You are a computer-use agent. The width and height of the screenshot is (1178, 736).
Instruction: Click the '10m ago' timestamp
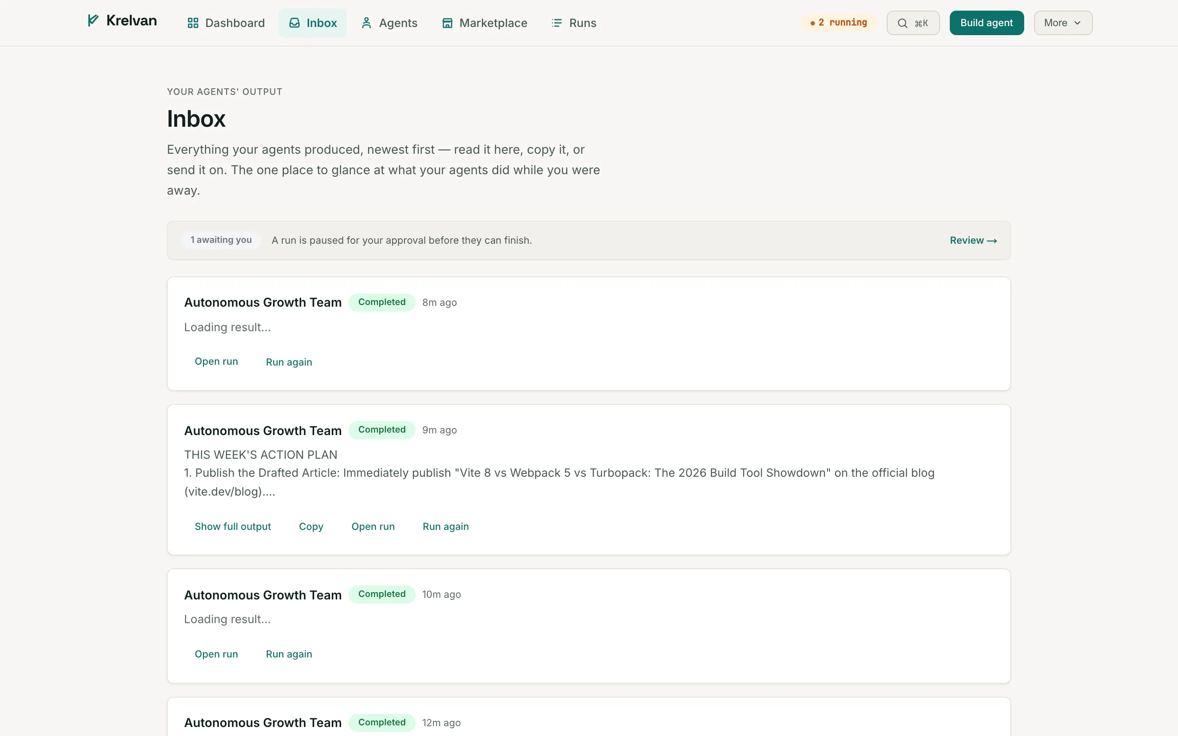(x=441, y=595)
